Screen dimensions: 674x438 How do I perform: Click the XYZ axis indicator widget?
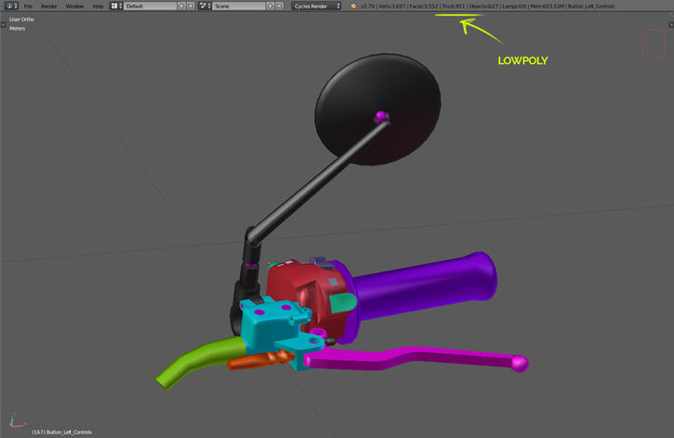[x=17, y=421]
